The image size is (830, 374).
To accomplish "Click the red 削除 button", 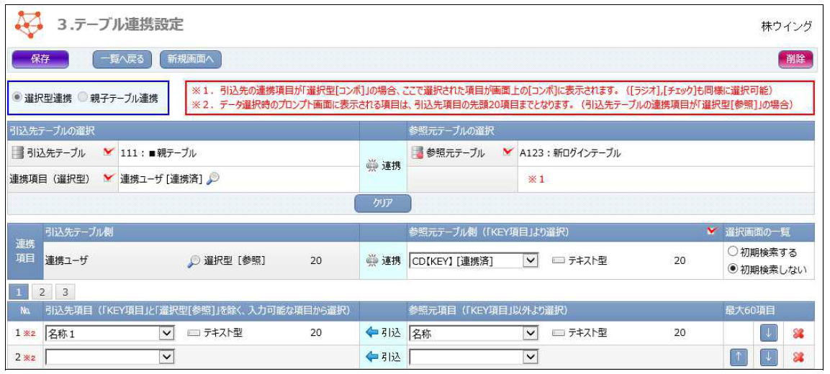I will [795, 60].
